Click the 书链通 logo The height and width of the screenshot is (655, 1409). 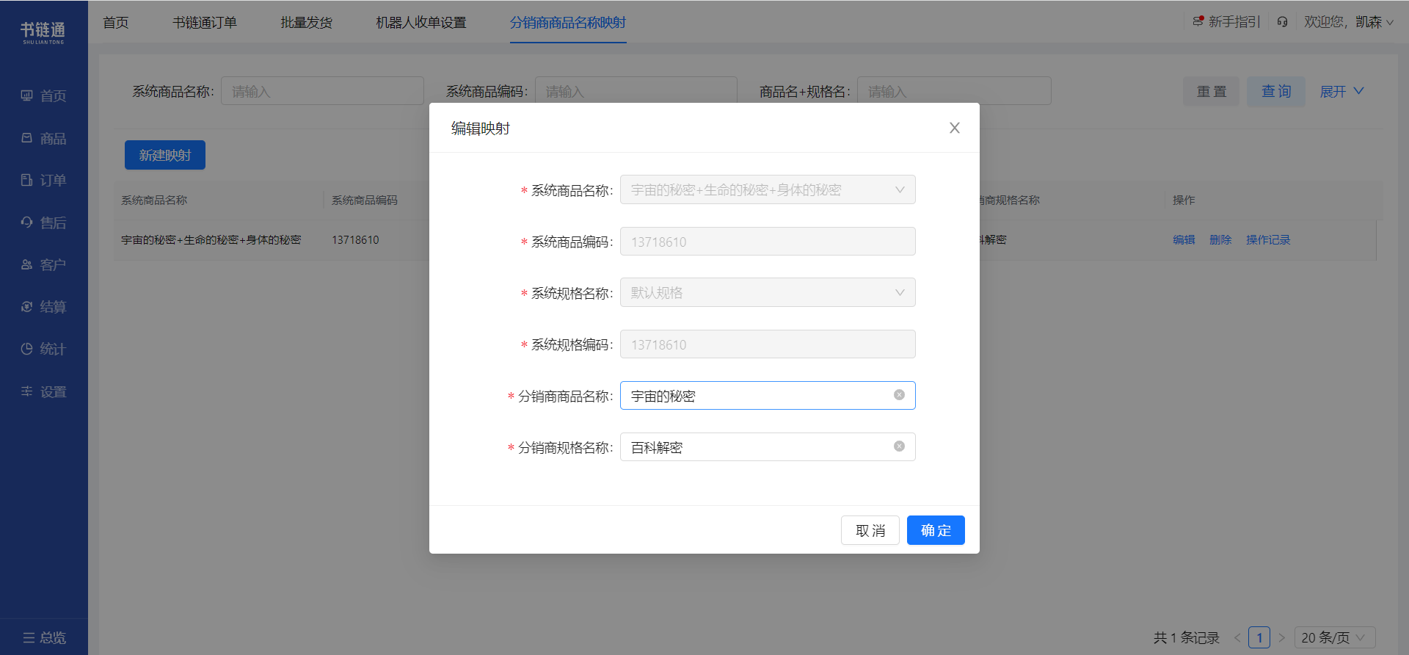click(x=43, y=32)
